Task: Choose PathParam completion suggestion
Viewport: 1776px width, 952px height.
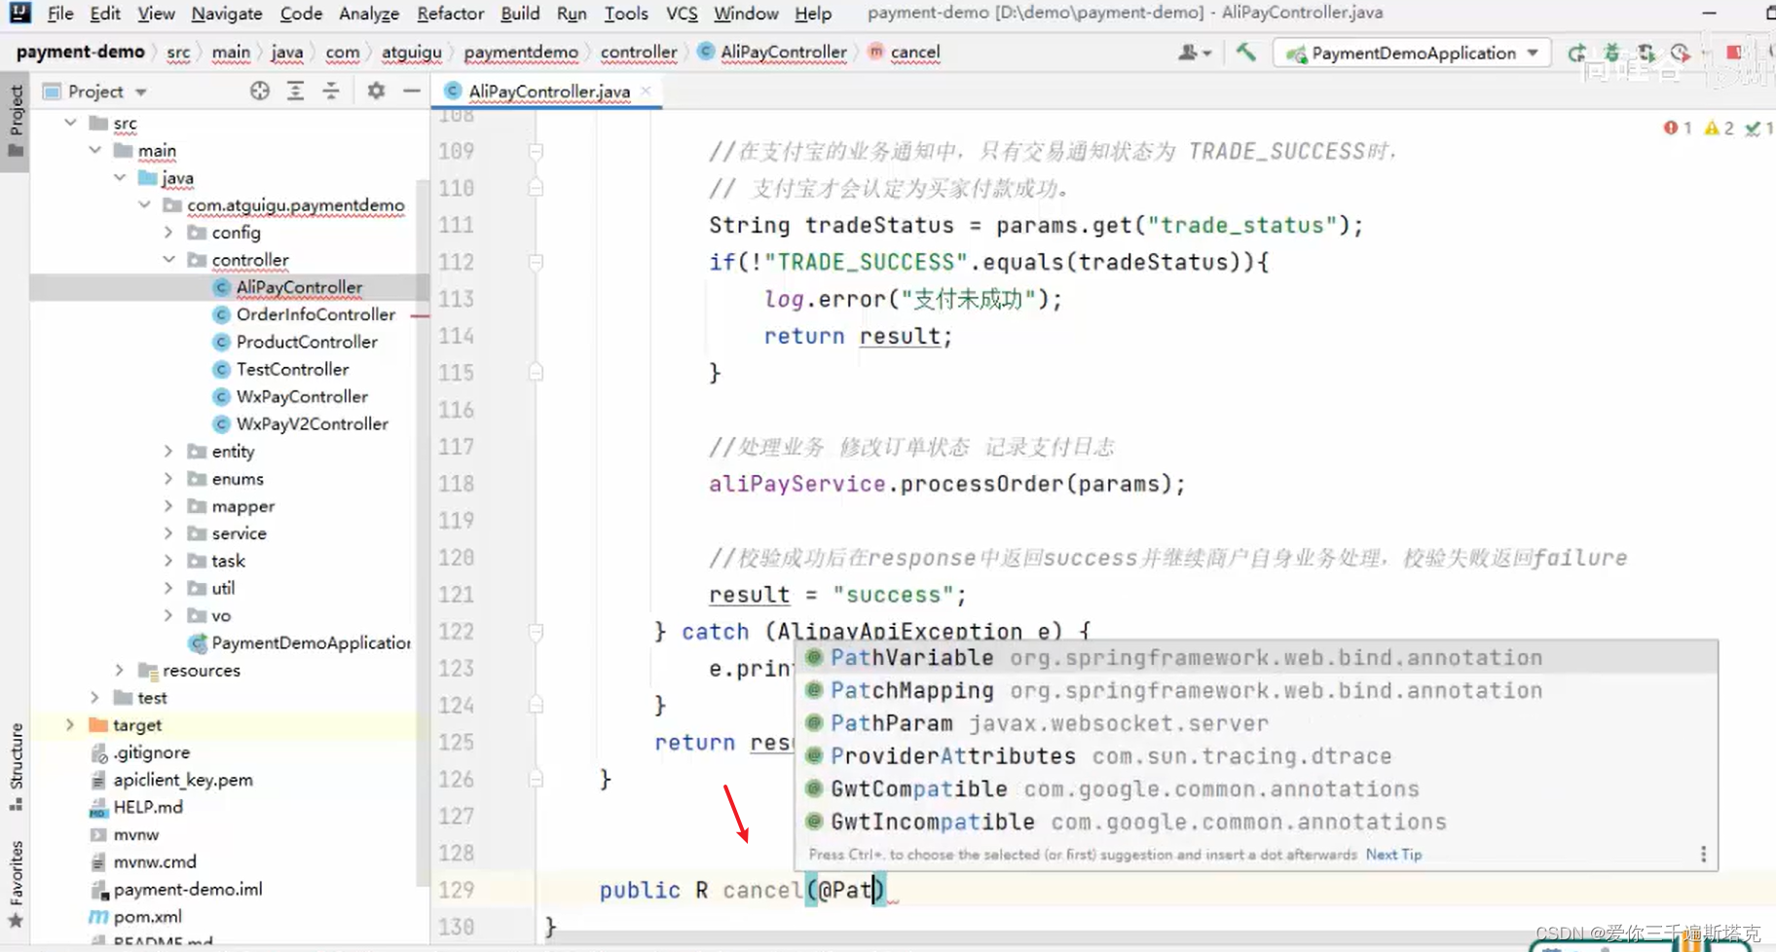Action: [x=1257, y=723]
